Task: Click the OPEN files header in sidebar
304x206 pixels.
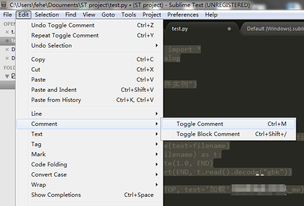Action: coord(9,24)
